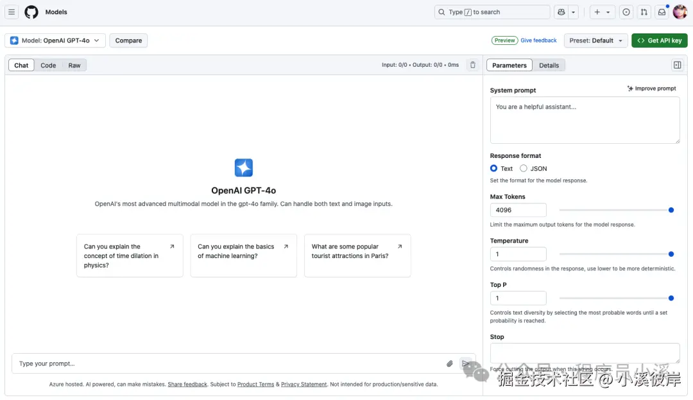
Task: Open the Copilot icon in header
Action: [x=561, y=12]
